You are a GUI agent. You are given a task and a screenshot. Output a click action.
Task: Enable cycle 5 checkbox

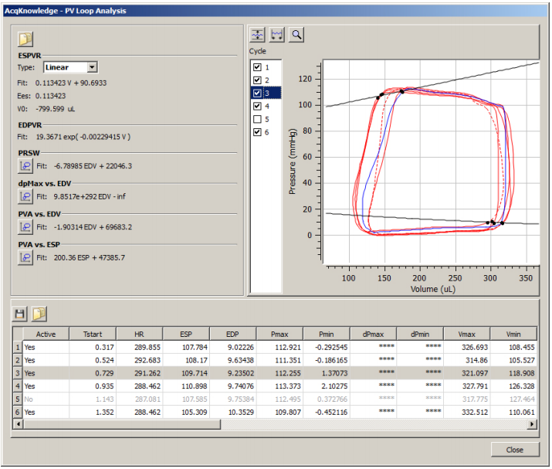[258, 120]
